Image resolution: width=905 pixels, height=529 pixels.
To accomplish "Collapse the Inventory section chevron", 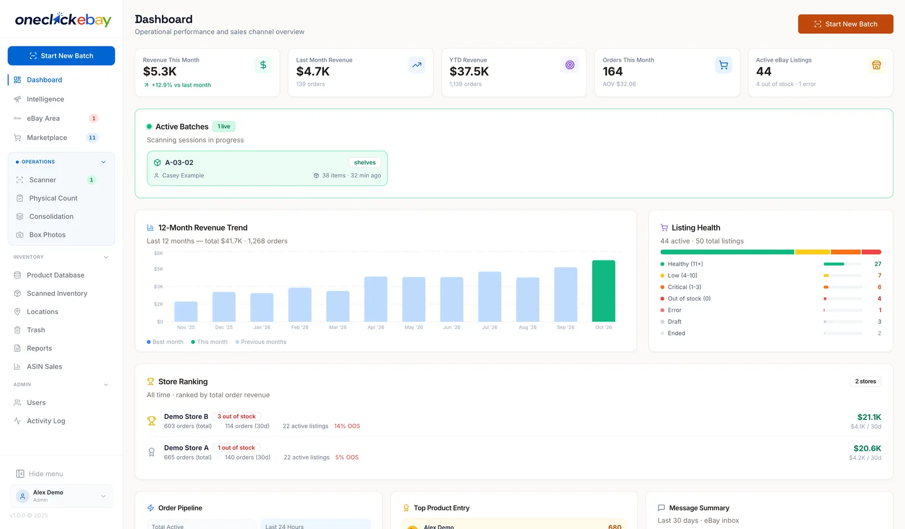I will (x=106, y=257).
